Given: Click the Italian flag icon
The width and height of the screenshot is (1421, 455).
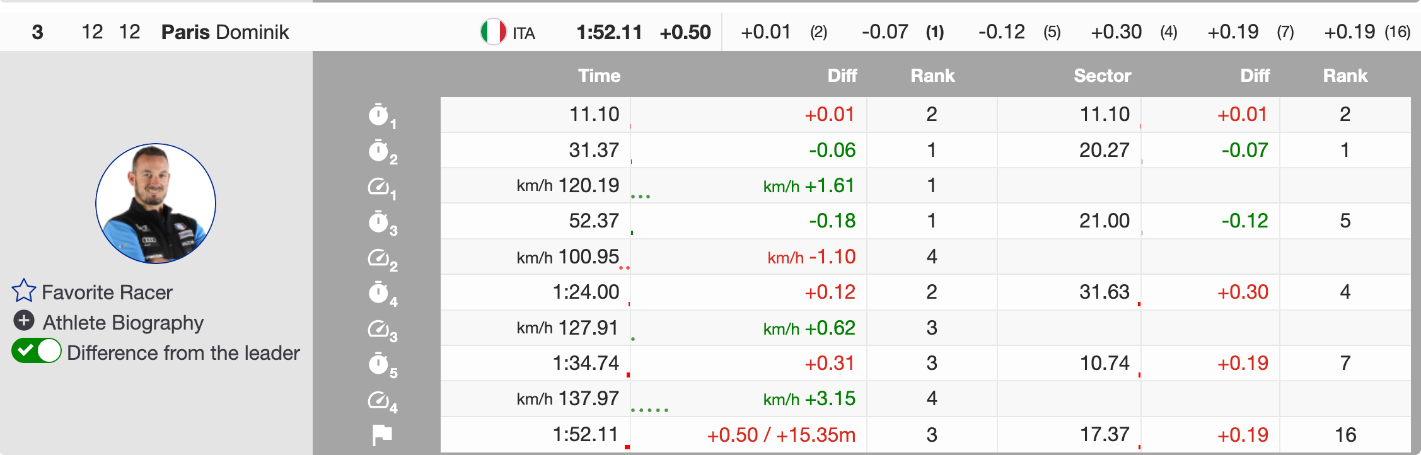Looking at the screenshot, I should pyautogui.click(x=493, y=32).
